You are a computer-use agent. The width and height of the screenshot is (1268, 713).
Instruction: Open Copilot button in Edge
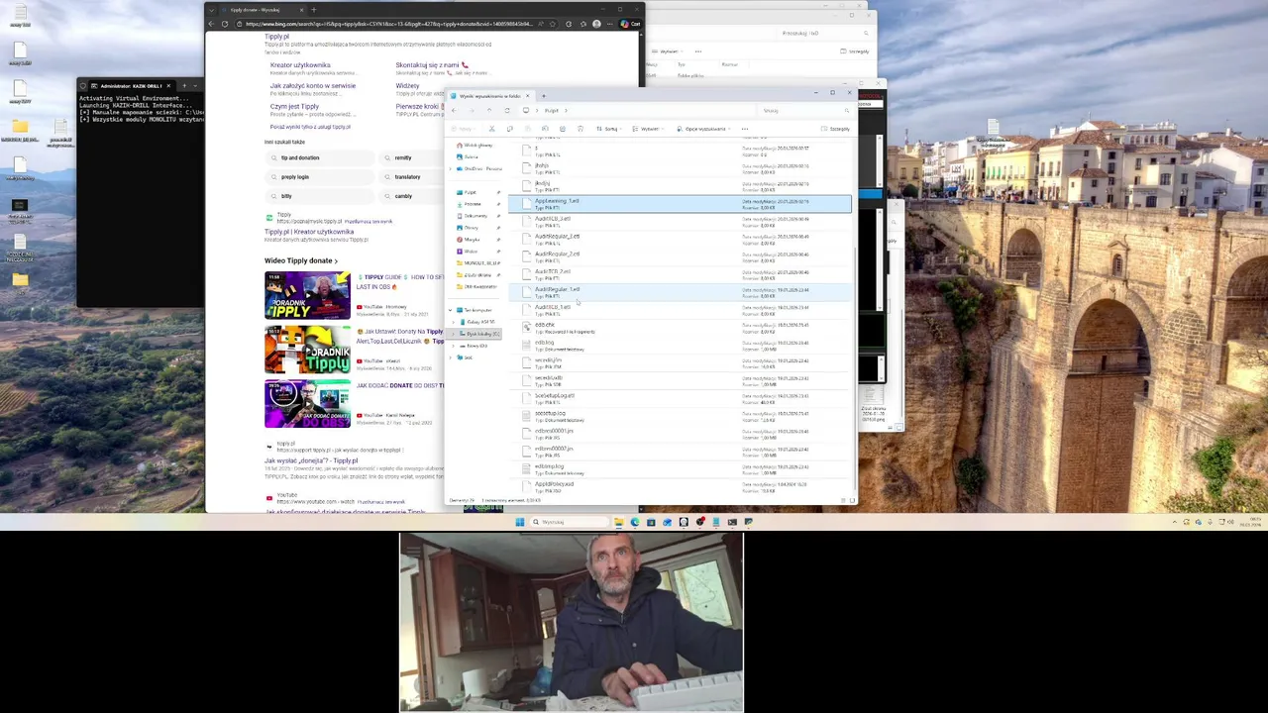631,24
